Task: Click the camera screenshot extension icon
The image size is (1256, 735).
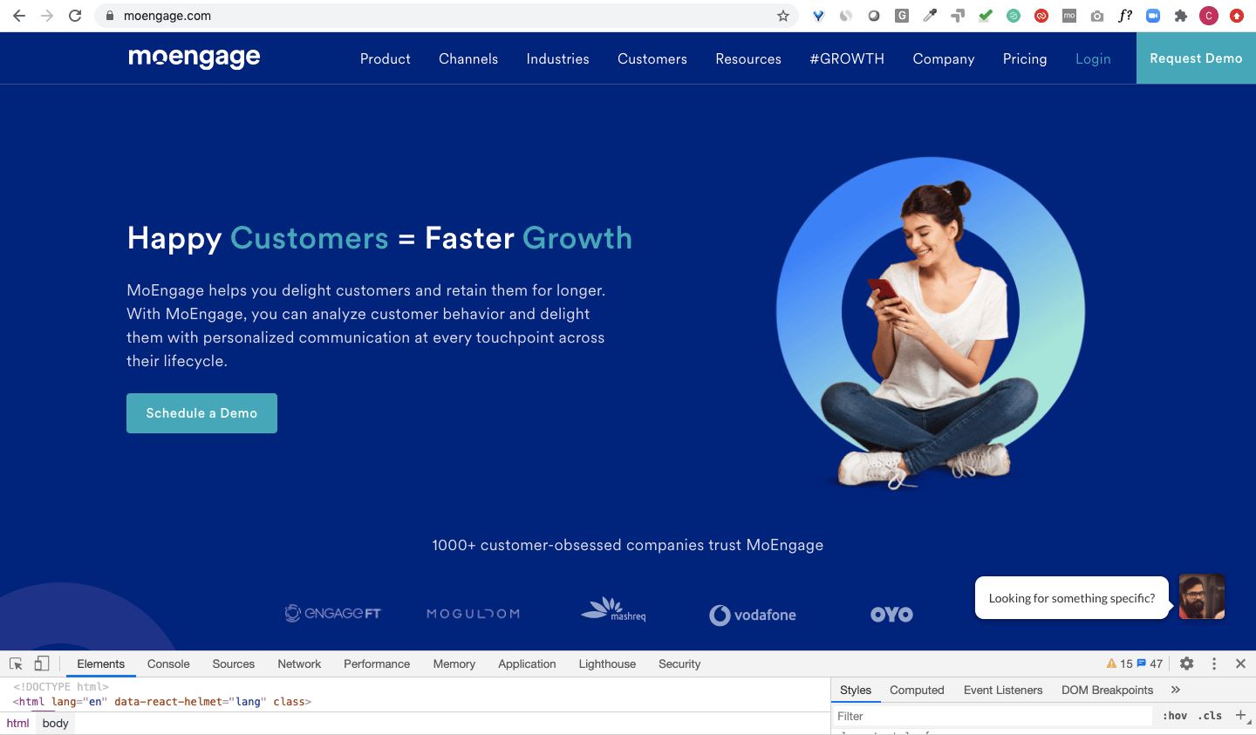Action: pyautogui.click(x=1097, y=16)
